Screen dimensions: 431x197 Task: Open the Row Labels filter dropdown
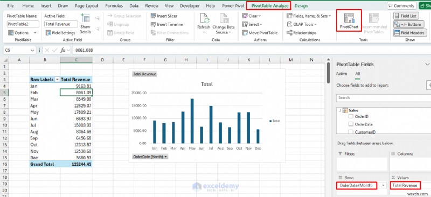[57, 80]
